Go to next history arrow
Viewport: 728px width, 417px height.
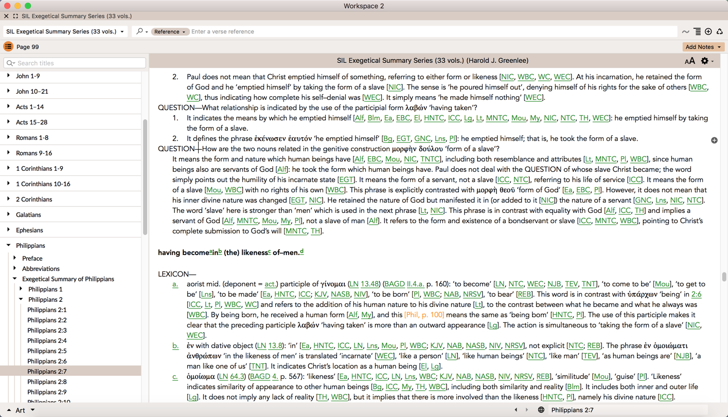pyautogui.click(x=527, y=410)
